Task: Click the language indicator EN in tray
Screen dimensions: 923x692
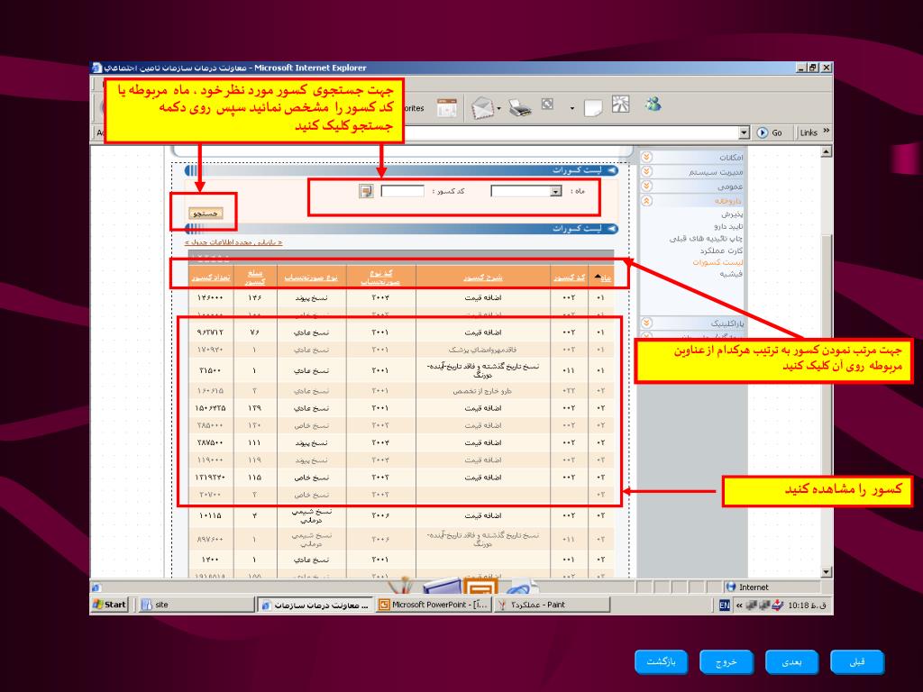Action: [x=724, y=605]
